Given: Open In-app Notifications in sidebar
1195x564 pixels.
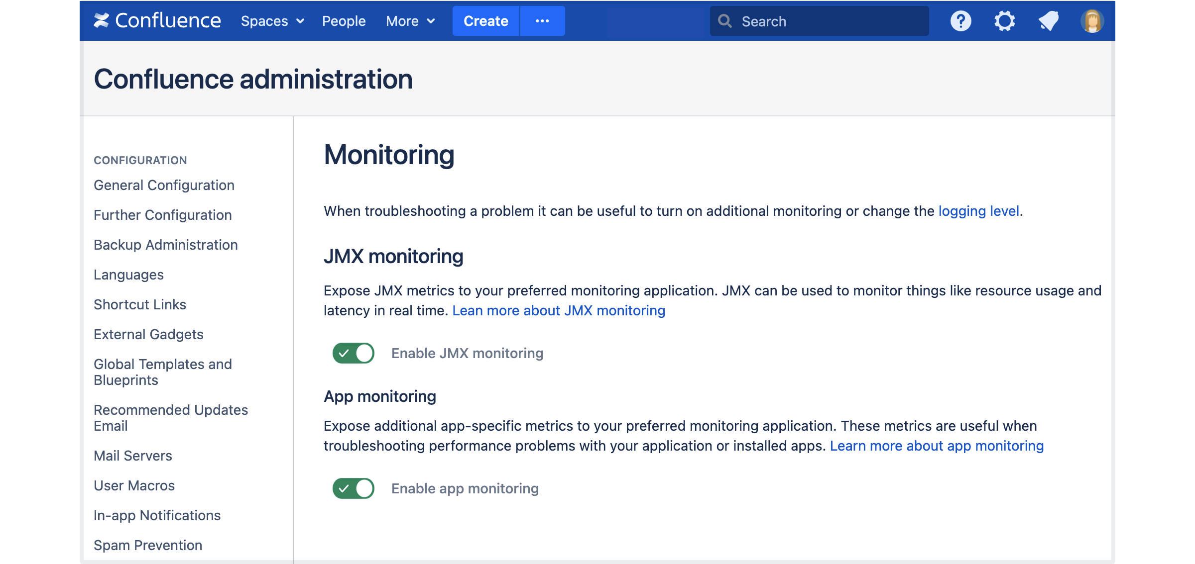Looking at the screenshot, I should coord(157,515).
